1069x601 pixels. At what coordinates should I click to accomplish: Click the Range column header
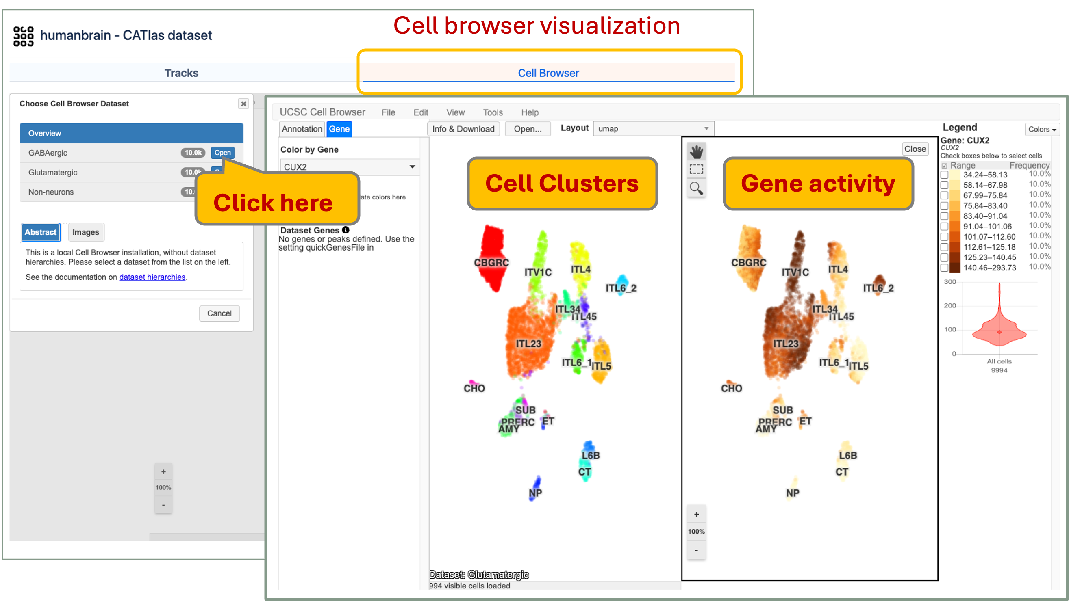pos(963,165)
